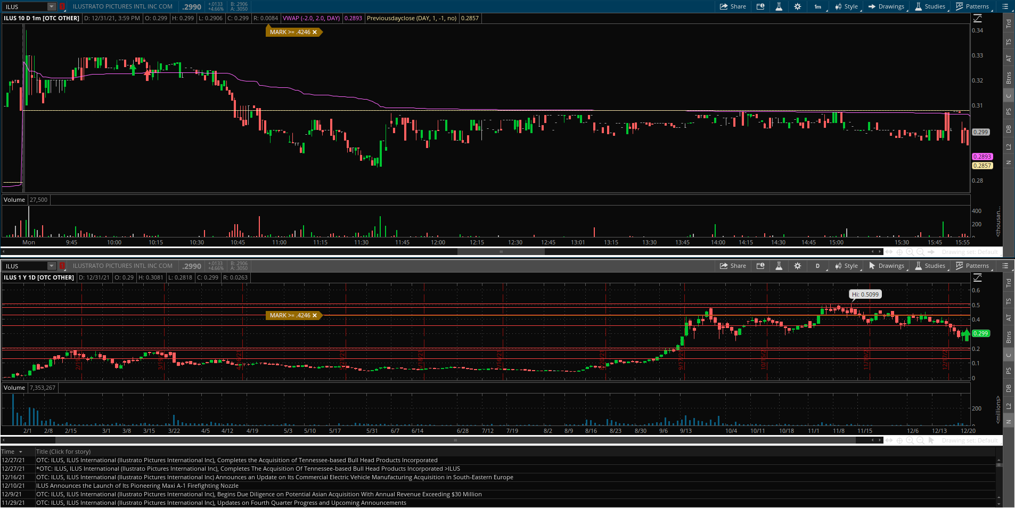Click top chart's calendar alert icon
The height and width of the screenshot is (508, 1015).
[760, 7]
